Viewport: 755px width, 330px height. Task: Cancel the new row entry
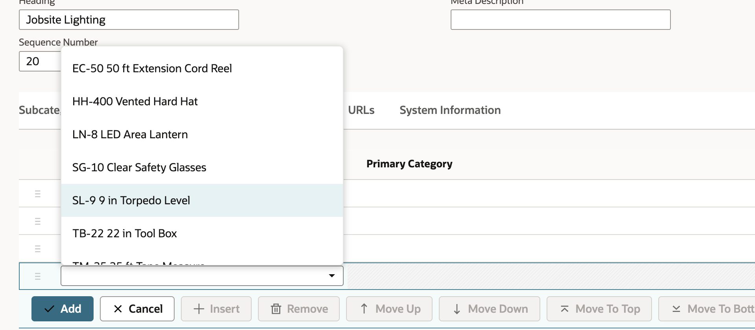pos(137,309)
